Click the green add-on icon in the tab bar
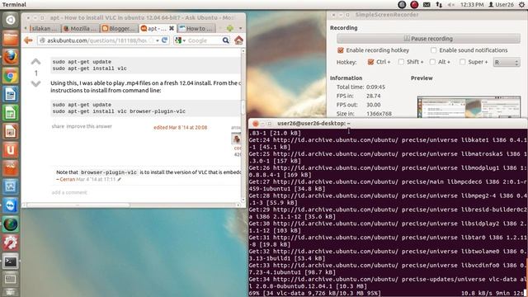 [230, 28]
